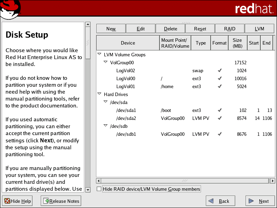
Task: Collapse the LVM Volume Groups tree
Action: point(100,54)
